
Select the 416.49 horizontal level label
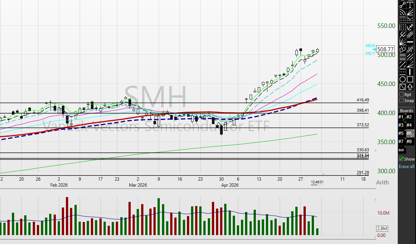(363, 100)
